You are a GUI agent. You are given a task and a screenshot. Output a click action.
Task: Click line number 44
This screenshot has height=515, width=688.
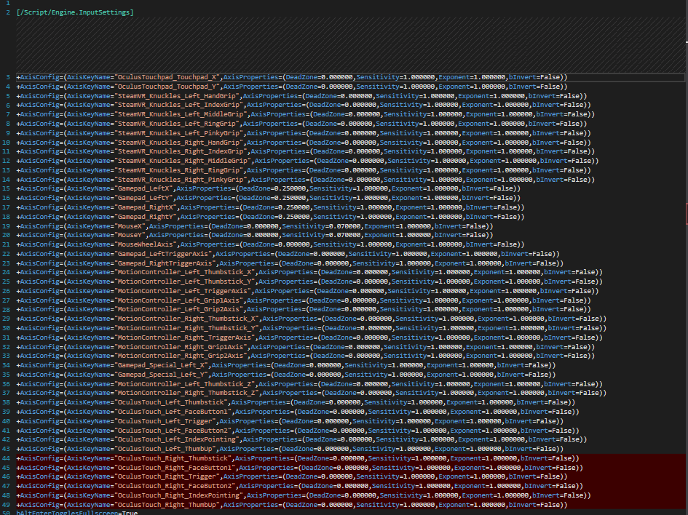[x=6, y=458]
